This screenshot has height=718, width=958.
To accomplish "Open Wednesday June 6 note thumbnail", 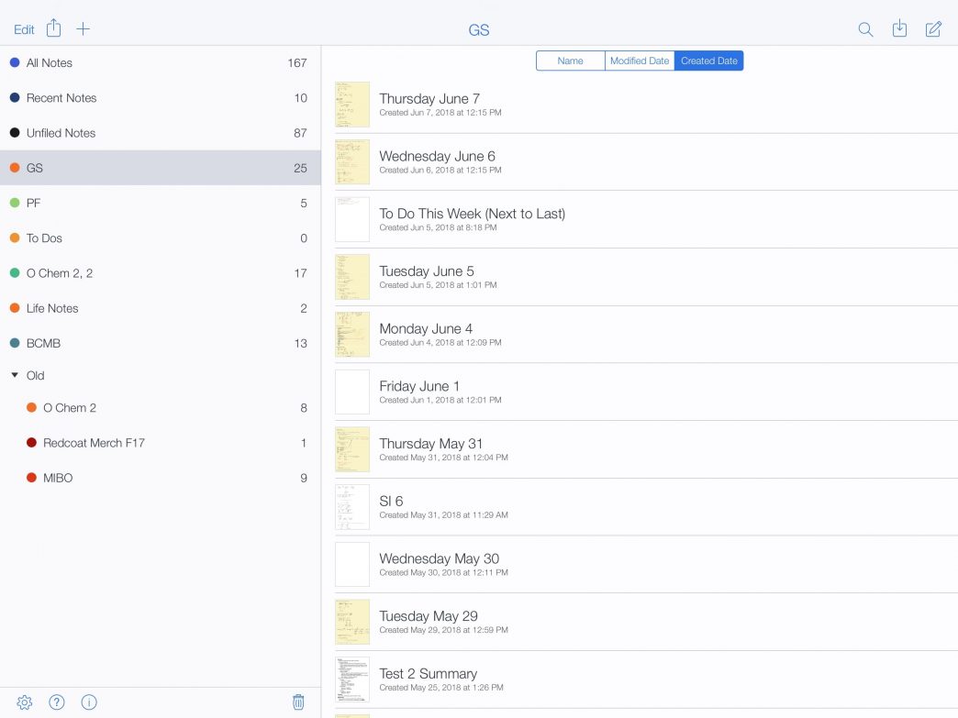I will pyautogui.click(x=352, y=161).
